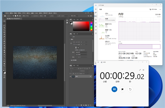
Task: Click the comments speech bubble panel icon
Action: tap(67, 23)
